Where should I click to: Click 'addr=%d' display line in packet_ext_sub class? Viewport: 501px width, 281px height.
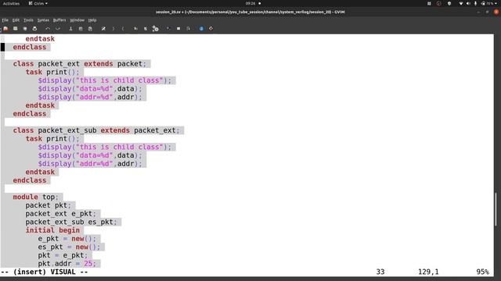(x=90, y=163)
